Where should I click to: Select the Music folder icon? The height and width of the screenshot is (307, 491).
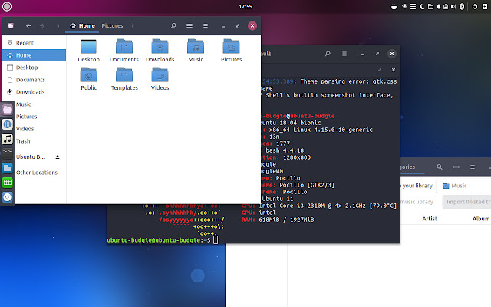pos(196,51)
